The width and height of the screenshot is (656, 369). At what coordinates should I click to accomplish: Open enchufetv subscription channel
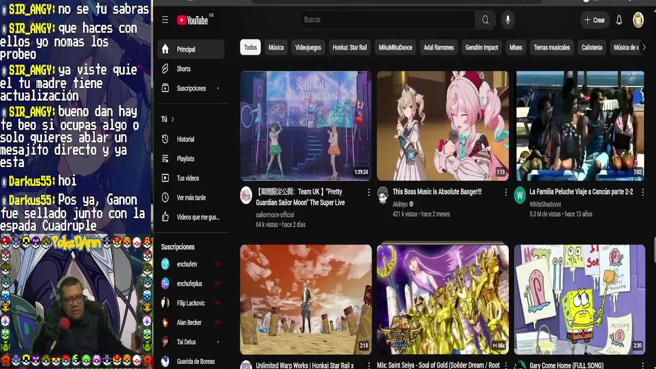(191, 264)
